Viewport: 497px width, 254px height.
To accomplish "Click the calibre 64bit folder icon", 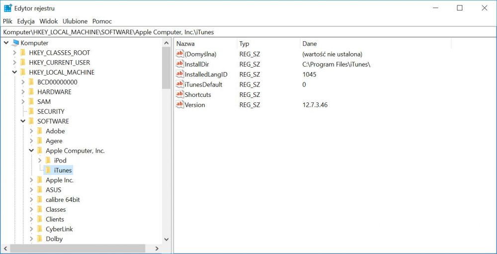I will (39, 200).
